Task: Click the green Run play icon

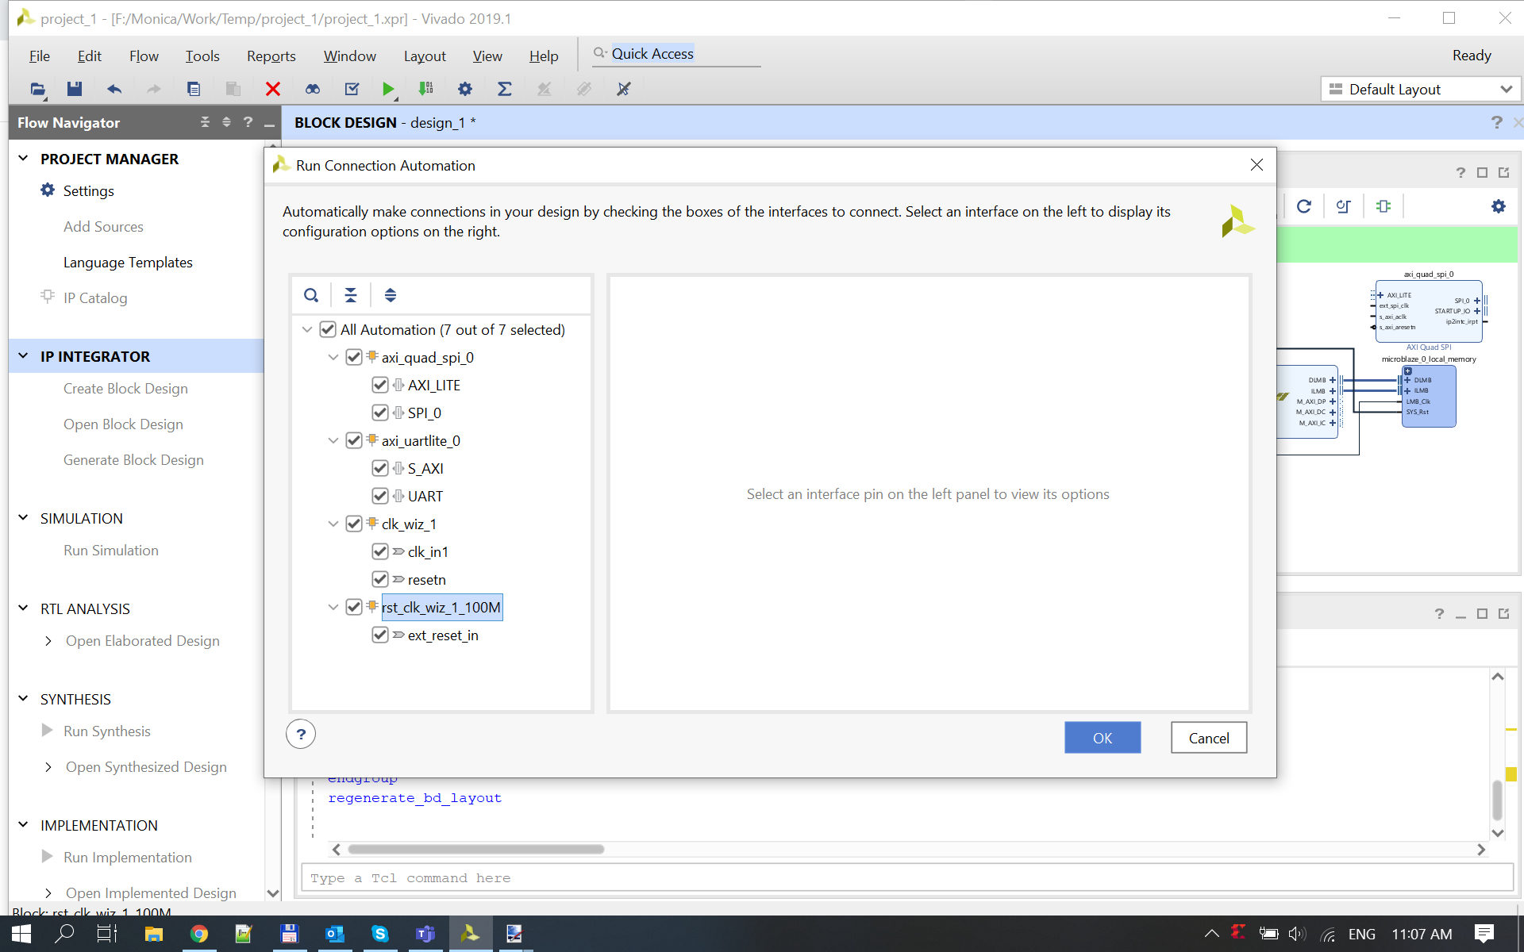Action: click(x=387, y=89)
